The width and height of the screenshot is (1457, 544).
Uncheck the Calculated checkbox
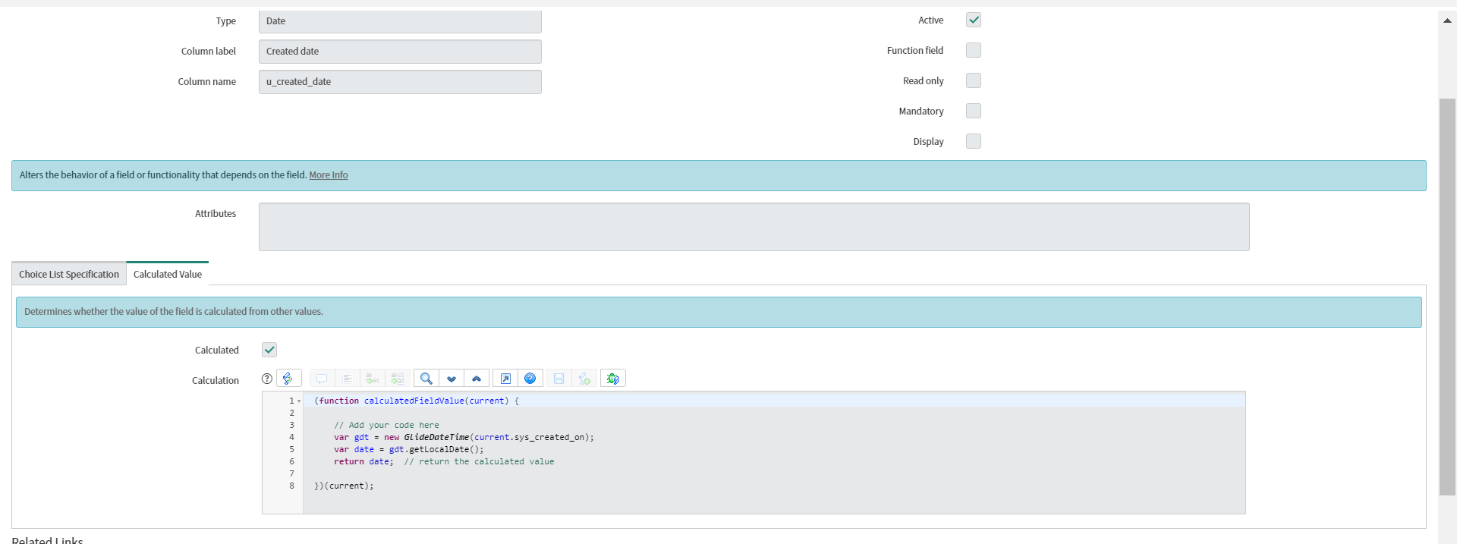(x=269, y=350)
